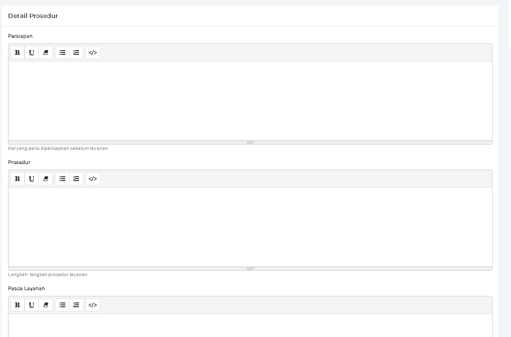Apply underline in the Persiapan editor
The height and width of the screenshot is (337, 511).
32,52
